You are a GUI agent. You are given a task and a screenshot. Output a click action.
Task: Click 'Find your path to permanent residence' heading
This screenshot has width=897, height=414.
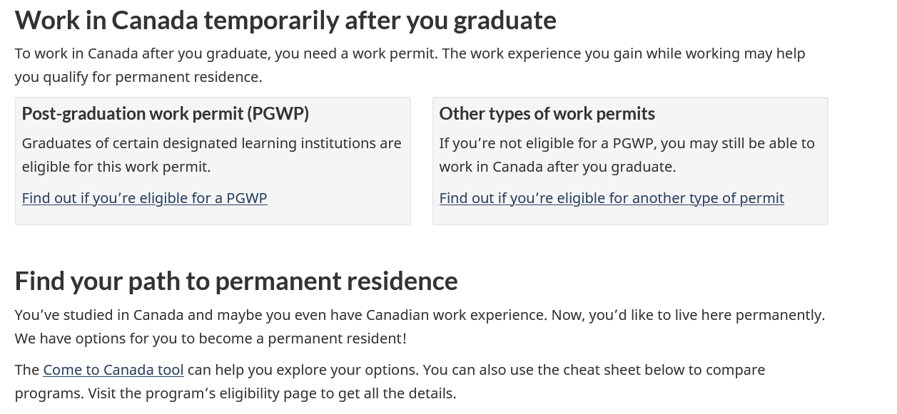click(x=236, y=281)
